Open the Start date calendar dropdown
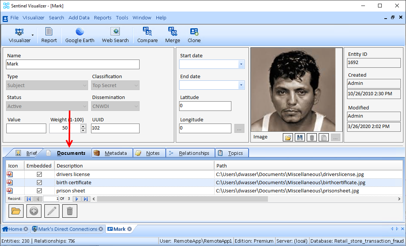This screenshot has height=246, width=406. point(241,64)
